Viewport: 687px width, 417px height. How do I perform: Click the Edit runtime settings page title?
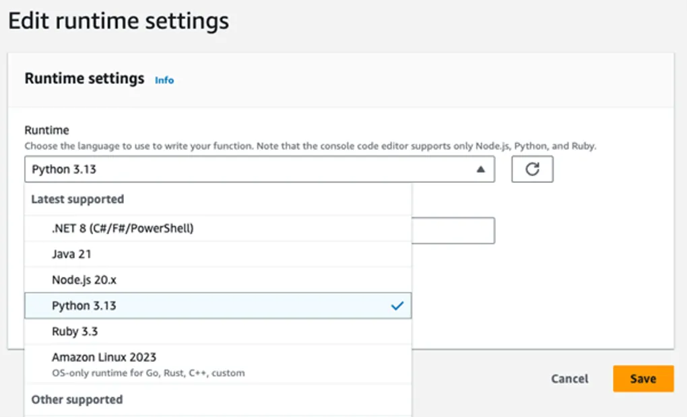(x=119, y=21)
